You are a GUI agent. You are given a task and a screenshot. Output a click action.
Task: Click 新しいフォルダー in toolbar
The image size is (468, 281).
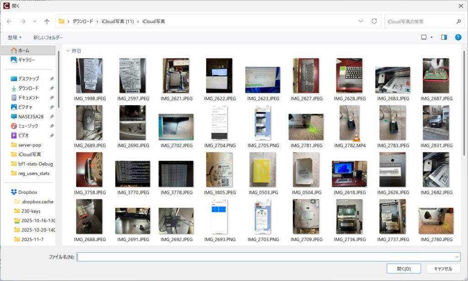[48, 37]
